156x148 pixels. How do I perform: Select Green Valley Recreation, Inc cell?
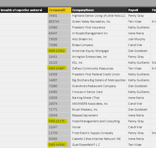click(99, 22)
